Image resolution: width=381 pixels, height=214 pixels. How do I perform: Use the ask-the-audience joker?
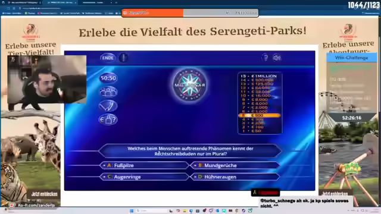pyautogui.click(x=108, y=92)
